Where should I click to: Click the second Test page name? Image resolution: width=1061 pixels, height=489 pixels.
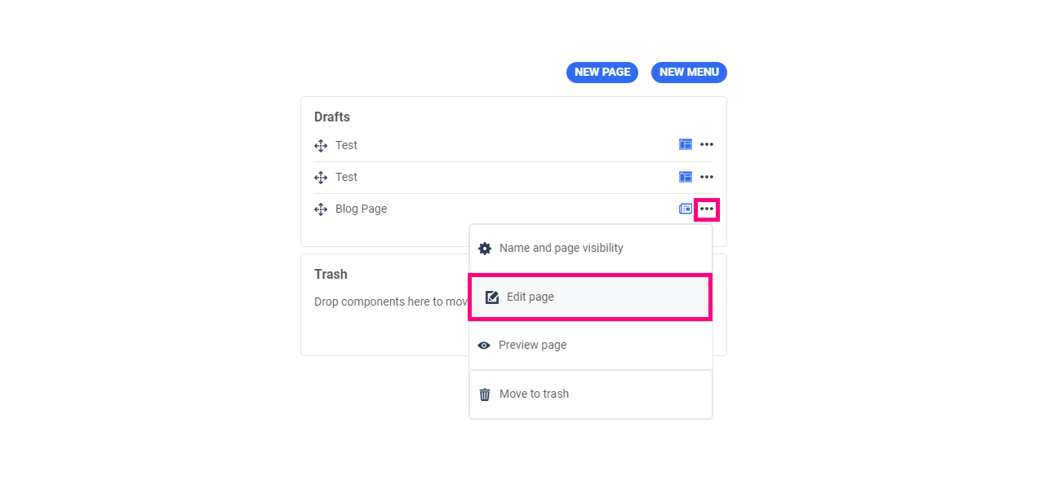[346, 177]
